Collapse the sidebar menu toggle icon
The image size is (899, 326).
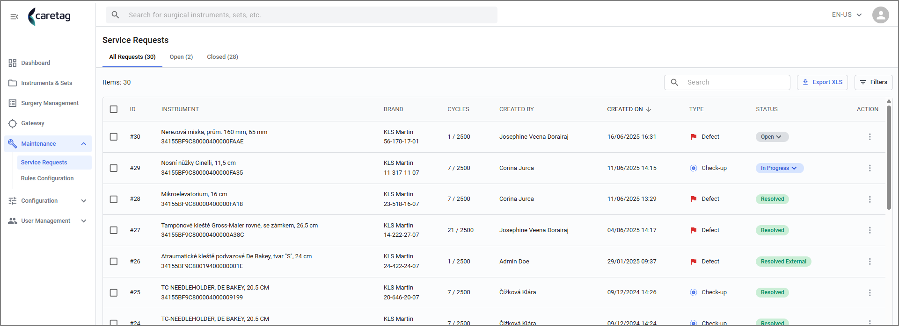click(14, 17)
